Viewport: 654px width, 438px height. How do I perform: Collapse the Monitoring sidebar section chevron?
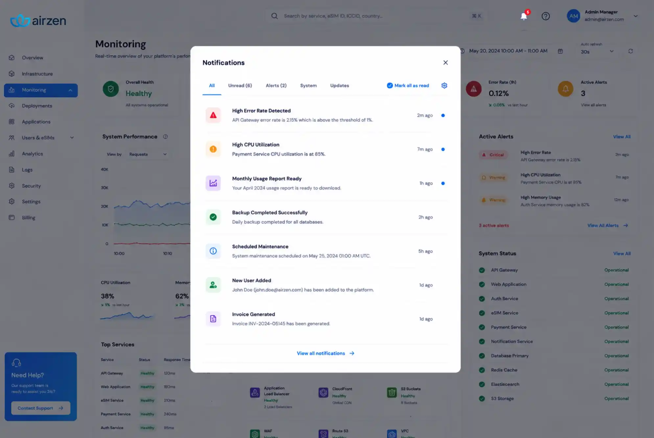tap(70, 90)
